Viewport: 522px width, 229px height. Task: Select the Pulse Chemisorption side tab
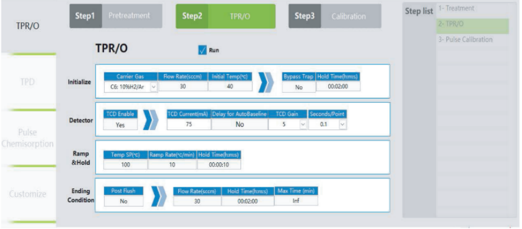pyautogui.click(x=28, y=138)
